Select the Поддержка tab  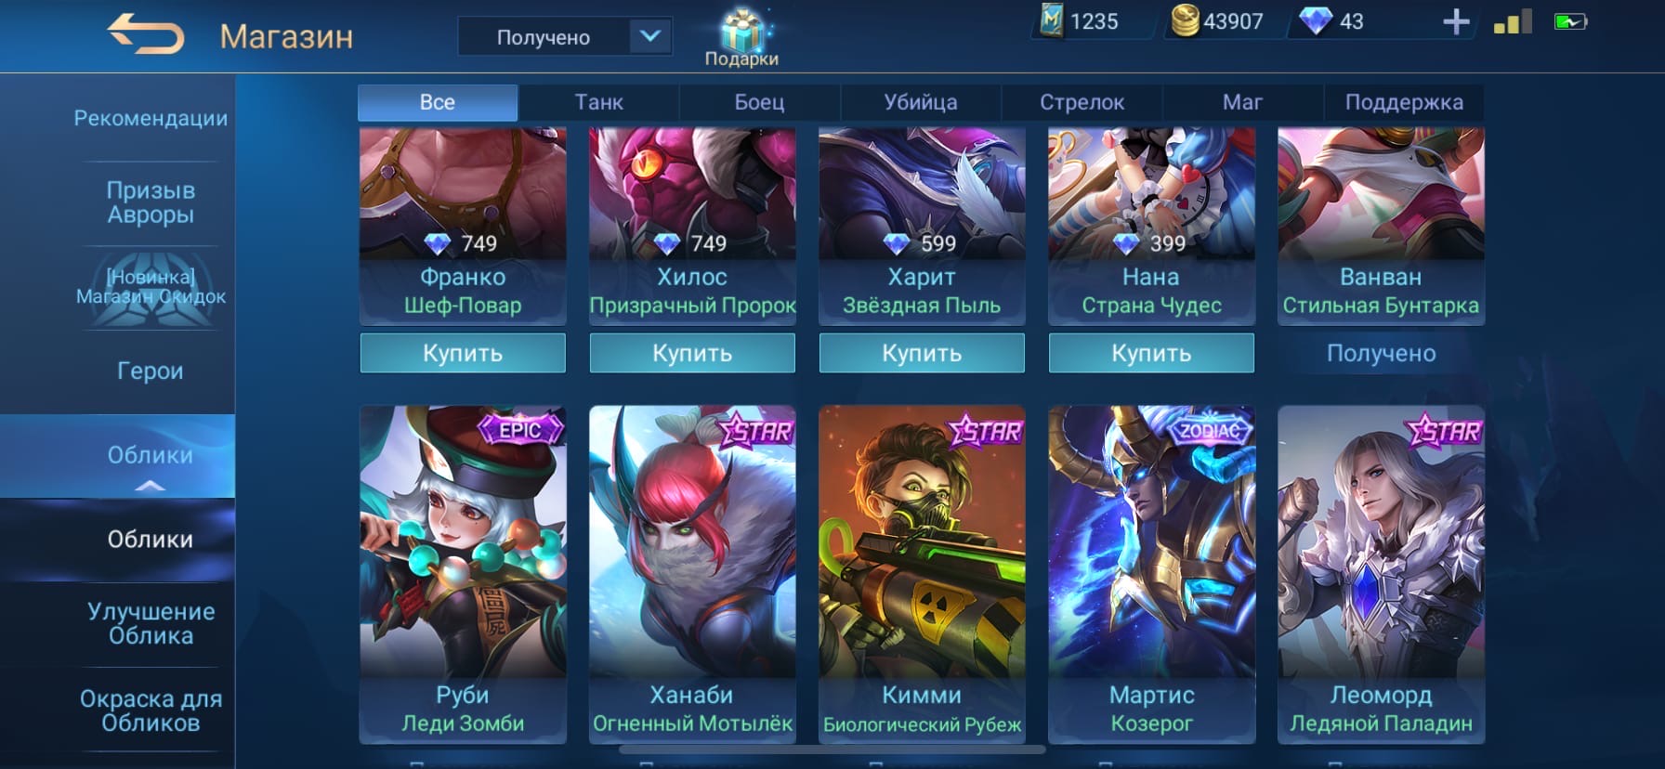pyautogui.click(x=1404, y=102)
